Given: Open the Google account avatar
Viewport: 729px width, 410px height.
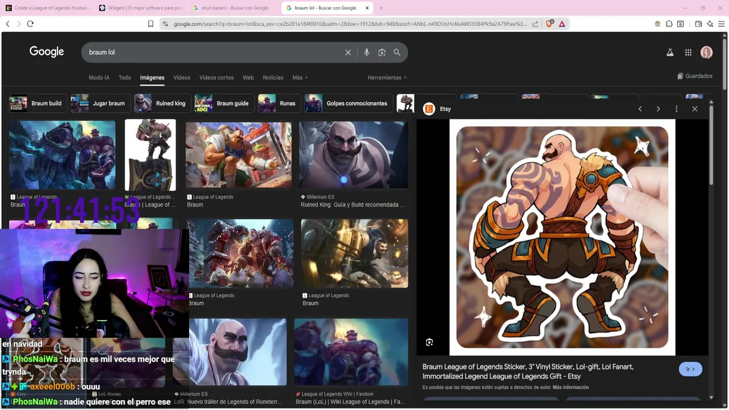Looking at the screenshot, I should 707,52.
